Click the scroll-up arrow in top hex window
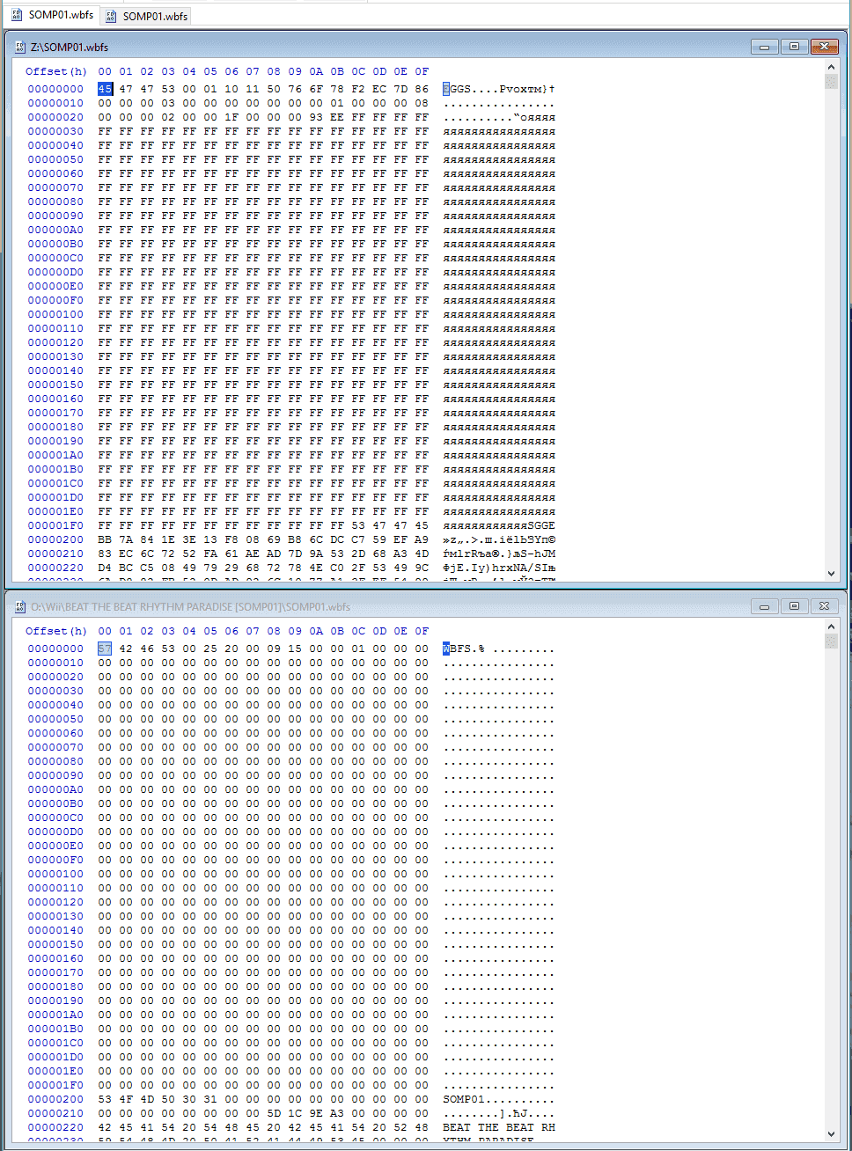This screenshot has height=1151, width=852. click(831, 67)
